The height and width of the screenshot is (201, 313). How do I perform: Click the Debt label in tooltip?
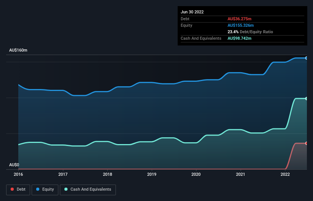(x=185, y=19)
